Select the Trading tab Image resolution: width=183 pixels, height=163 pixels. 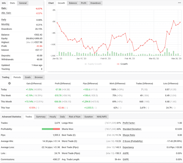point(5,77)
